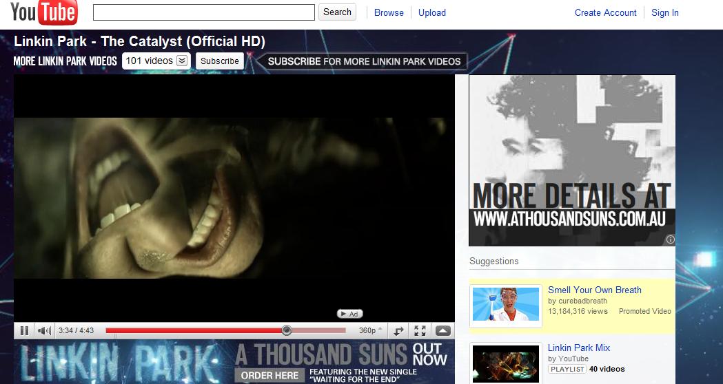This screenshot has width=723, height=384.
Task: Click the 3:34 / 4:43 time display
Action: (76, 330)
